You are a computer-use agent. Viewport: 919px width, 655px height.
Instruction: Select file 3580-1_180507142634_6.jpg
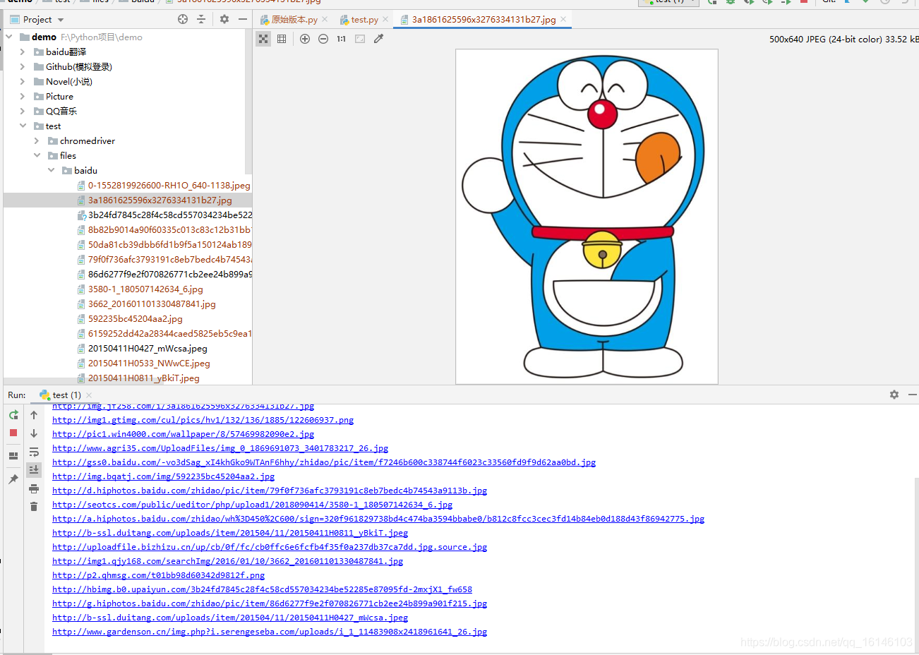point(145,289)
